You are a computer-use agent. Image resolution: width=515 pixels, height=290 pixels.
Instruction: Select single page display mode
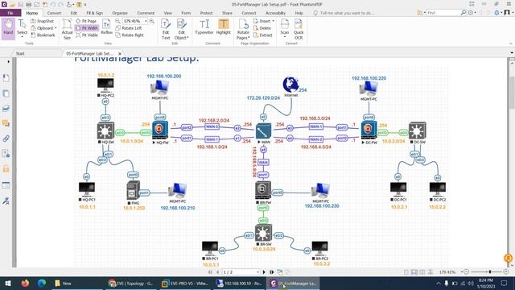pos(406,272)
